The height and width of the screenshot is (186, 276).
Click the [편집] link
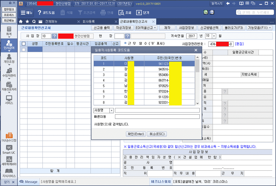coord(239,44)
